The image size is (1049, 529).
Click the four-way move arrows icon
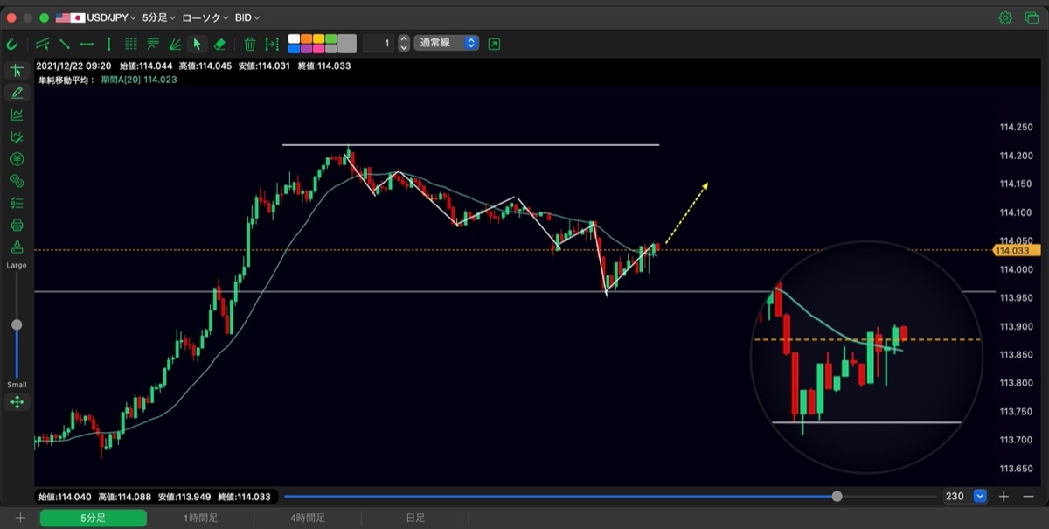click(x=17, y=402)
